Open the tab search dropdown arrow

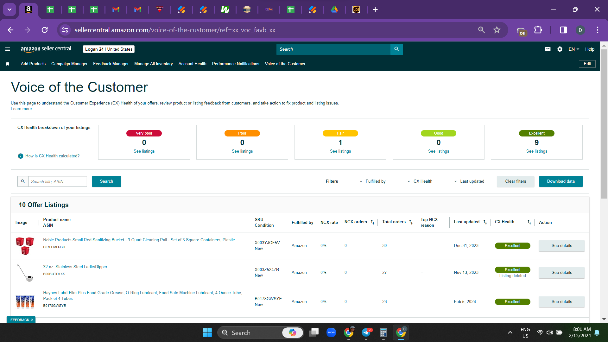click(x=9, y=9)
